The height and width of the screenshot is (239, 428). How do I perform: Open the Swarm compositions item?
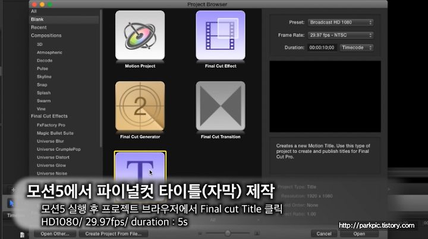(43, 101)
